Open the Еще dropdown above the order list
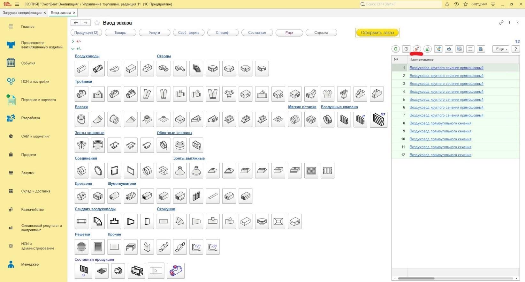Screen dimensions: 525x282 pyautogui.click(x=500, y=49)
